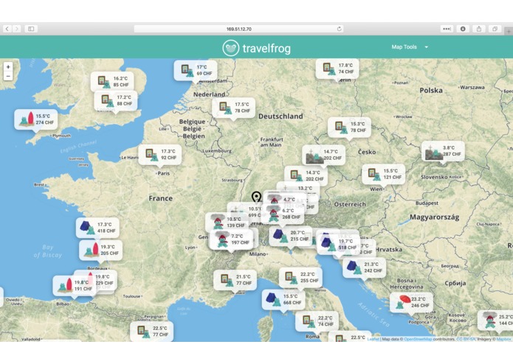Select the Roma 22.2°C 74 CHF marker
The width and height of the screenshot is (513, 364).
pyautogui.click(x=317, y=321)
